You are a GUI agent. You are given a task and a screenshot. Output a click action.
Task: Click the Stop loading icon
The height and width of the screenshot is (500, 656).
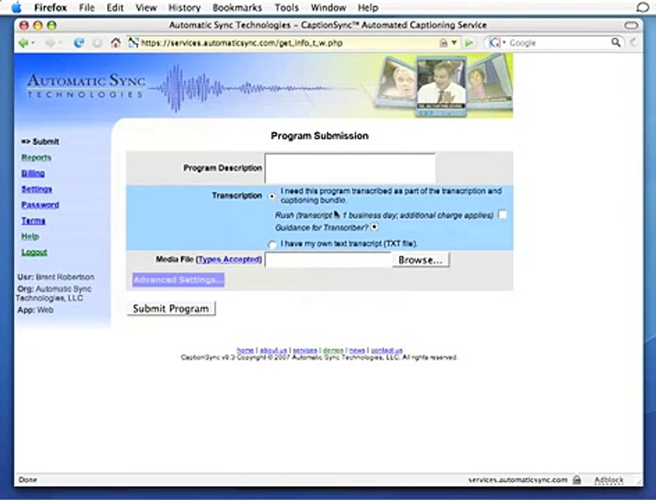click(97, 42)
